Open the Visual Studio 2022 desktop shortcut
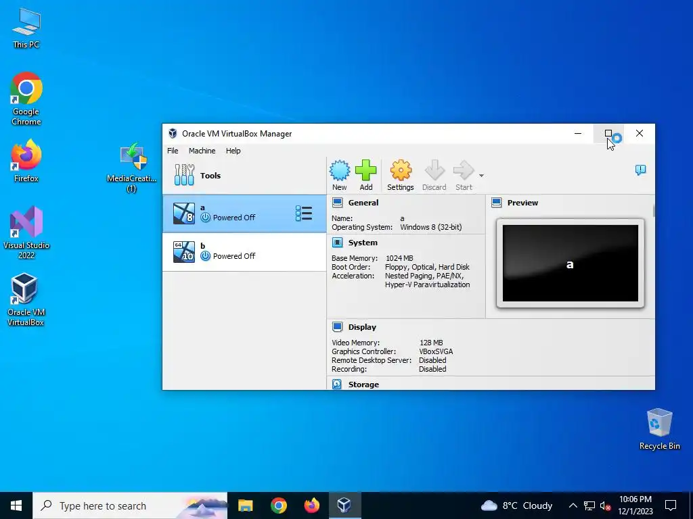 [x=26, y=232]
